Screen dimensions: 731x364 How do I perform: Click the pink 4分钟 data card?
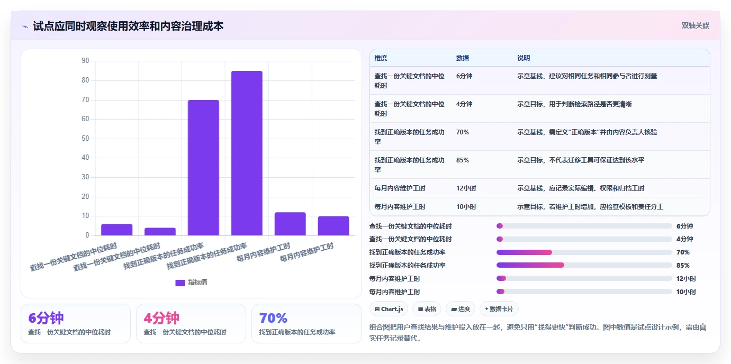tap(191, 323)
